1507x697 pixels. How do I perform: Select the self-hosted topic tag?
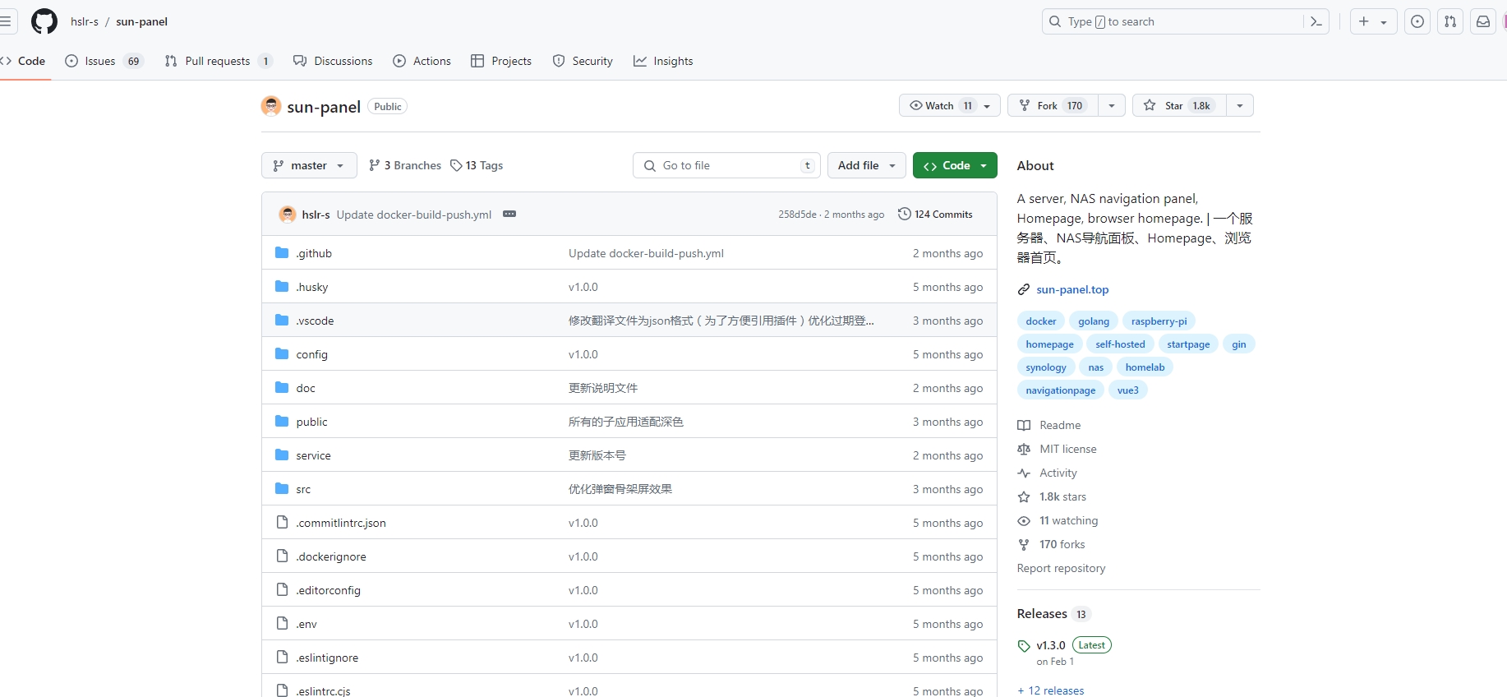click(x=1119, y=344)
